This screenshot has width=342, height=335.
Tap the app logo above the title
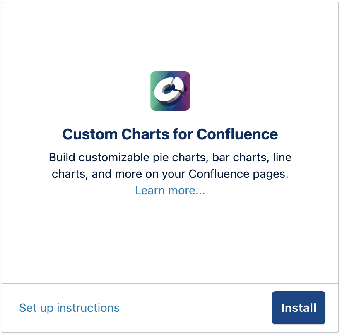click(x=170, y=91)
